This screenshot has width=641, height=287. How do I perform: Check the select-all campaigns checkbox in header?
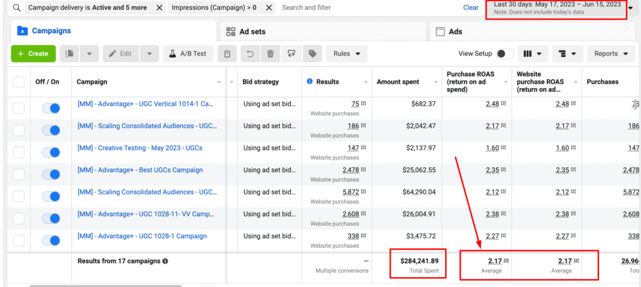19,82
